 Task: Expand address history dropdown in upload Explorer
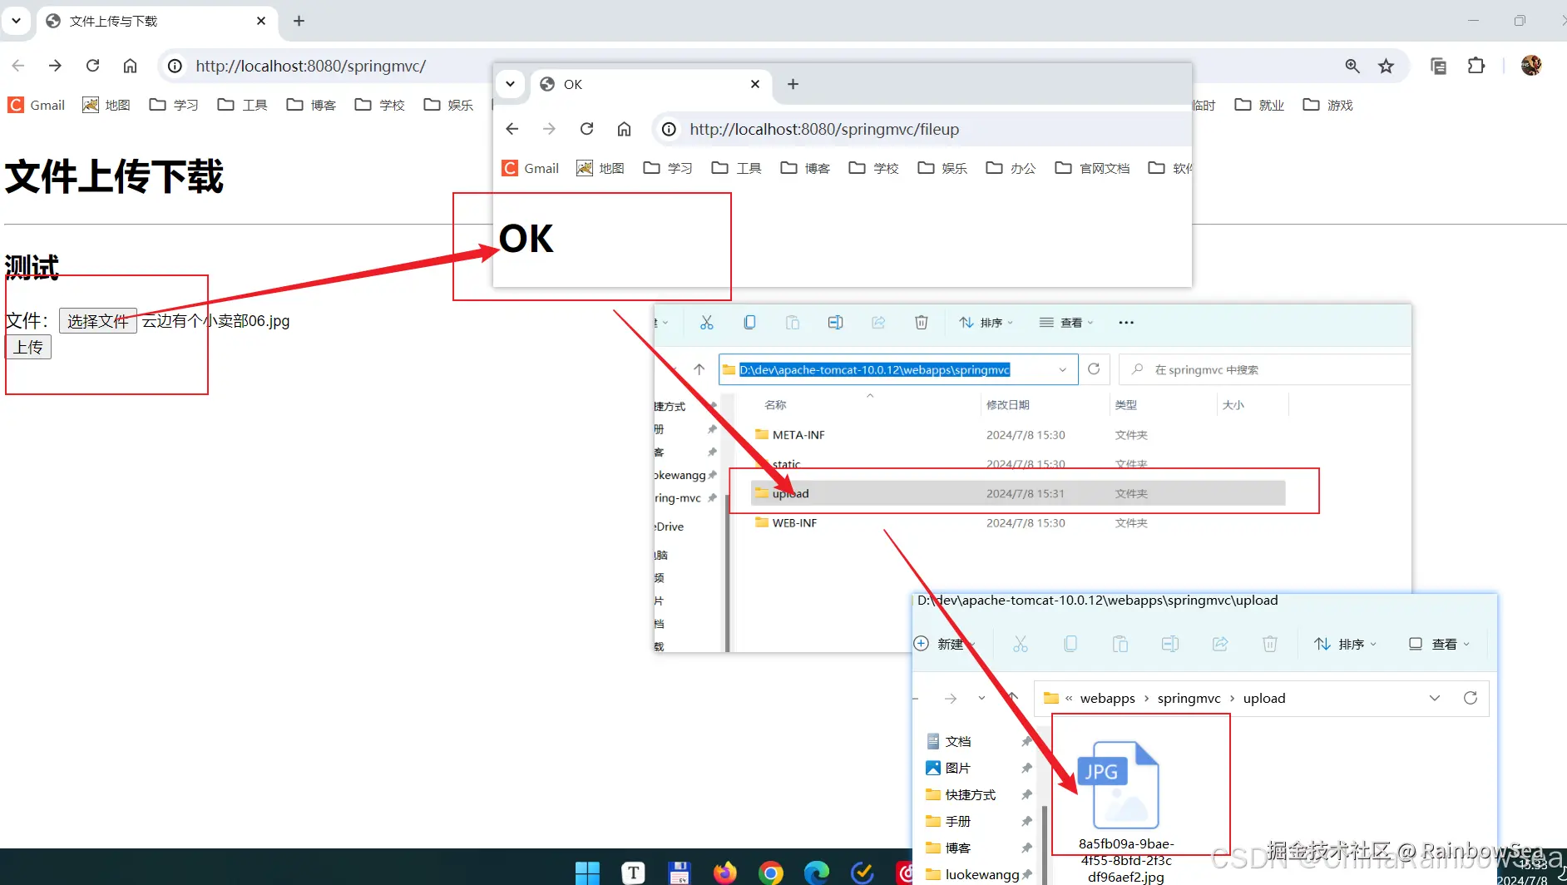tap(1435, 698)
